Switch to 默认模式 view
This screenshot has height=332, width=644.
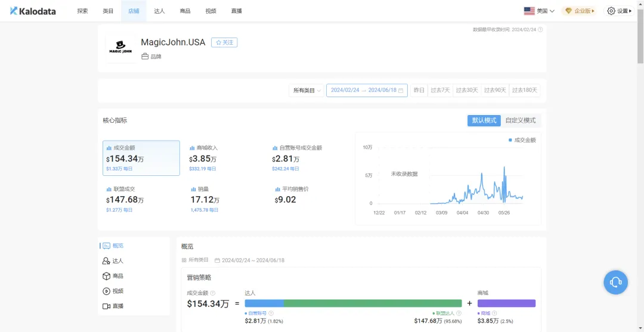[484, 120]
